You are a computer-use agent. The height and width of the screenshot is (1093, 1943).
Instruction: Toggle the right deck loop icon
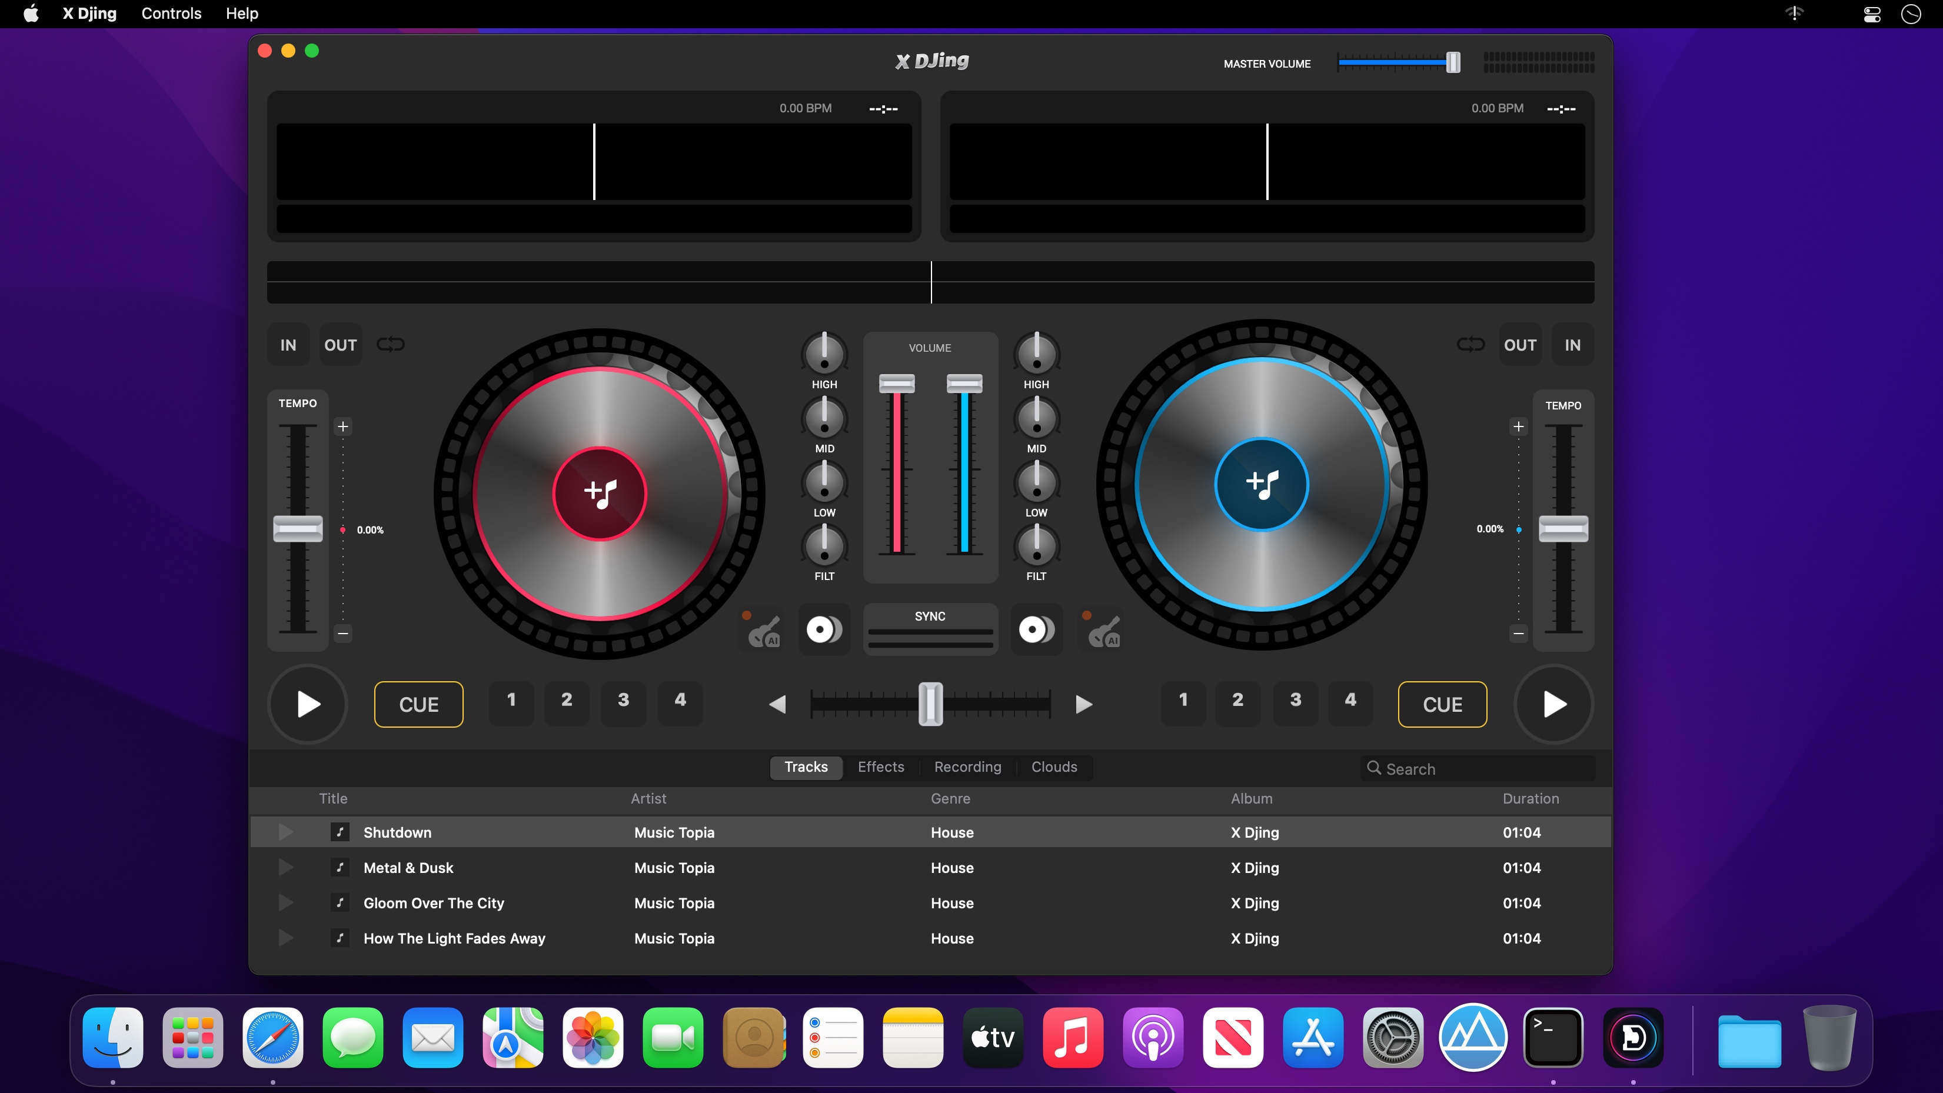coord(1470,345)
